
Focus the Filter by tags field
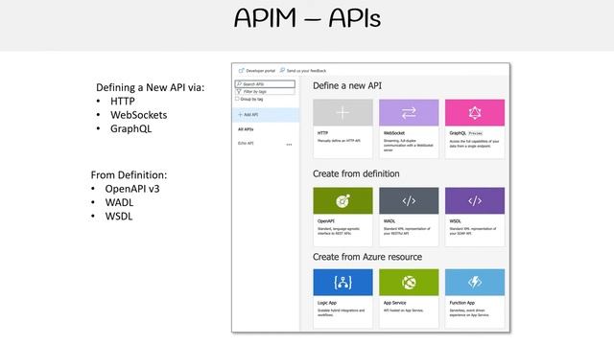point(265,91)
